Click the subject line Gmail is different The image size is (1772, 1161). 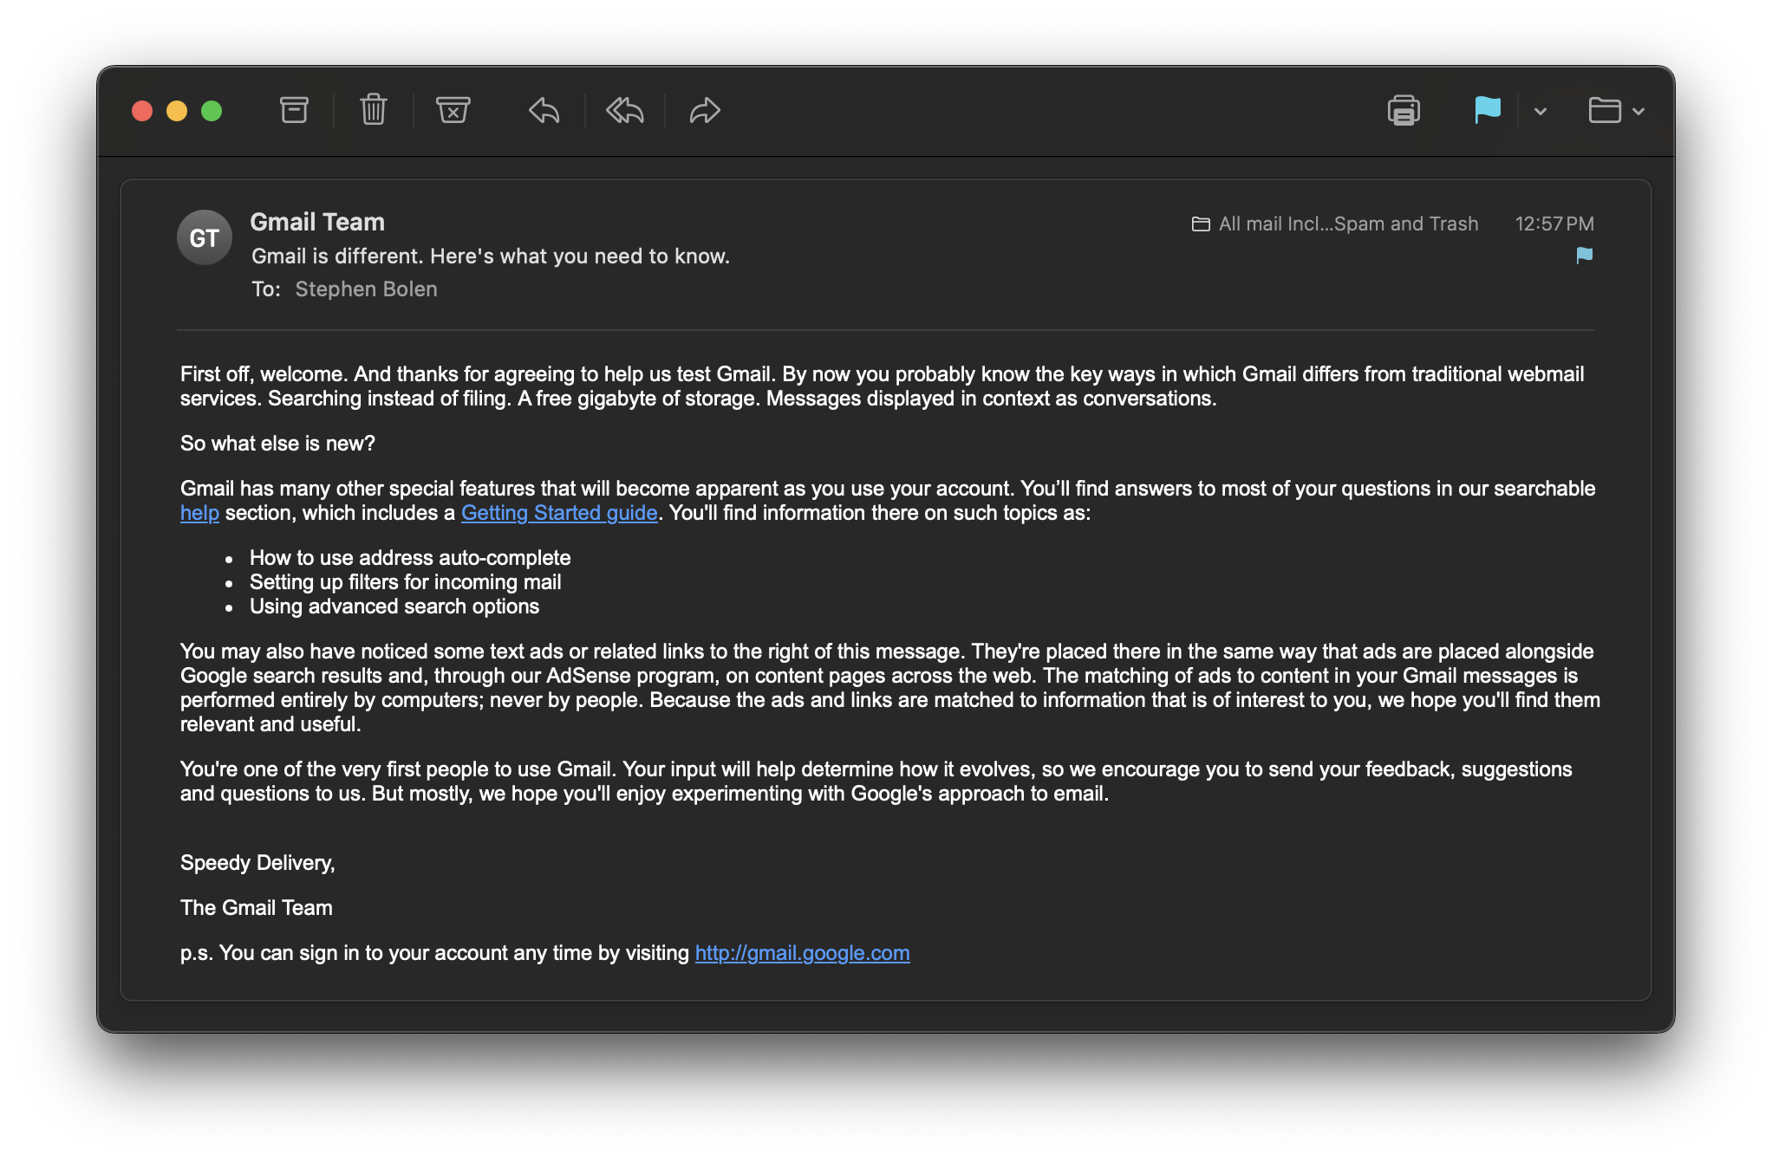point(491,256)
